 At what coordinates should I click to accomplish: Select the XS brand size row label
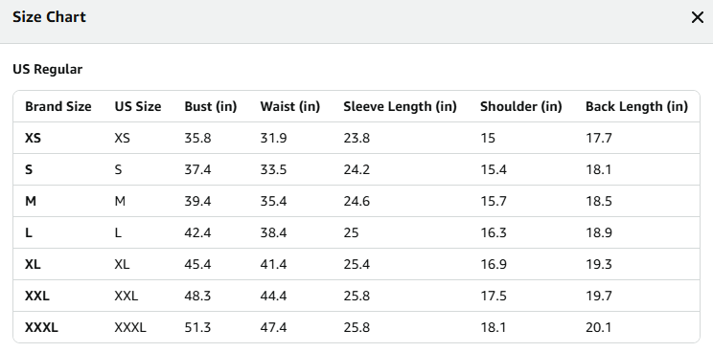pyautogui.click(x=33, y=138)
